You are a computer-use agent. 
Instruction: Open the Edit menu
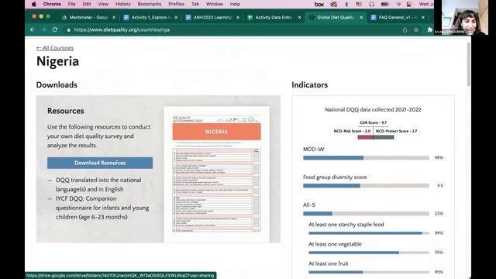(x=87, y=4)
